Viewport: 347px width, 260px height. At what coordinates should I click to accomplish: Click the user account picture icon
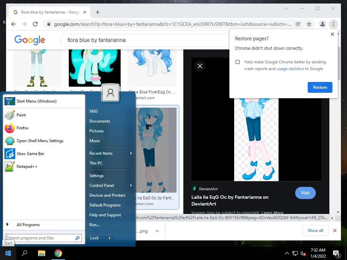(110, 93)
